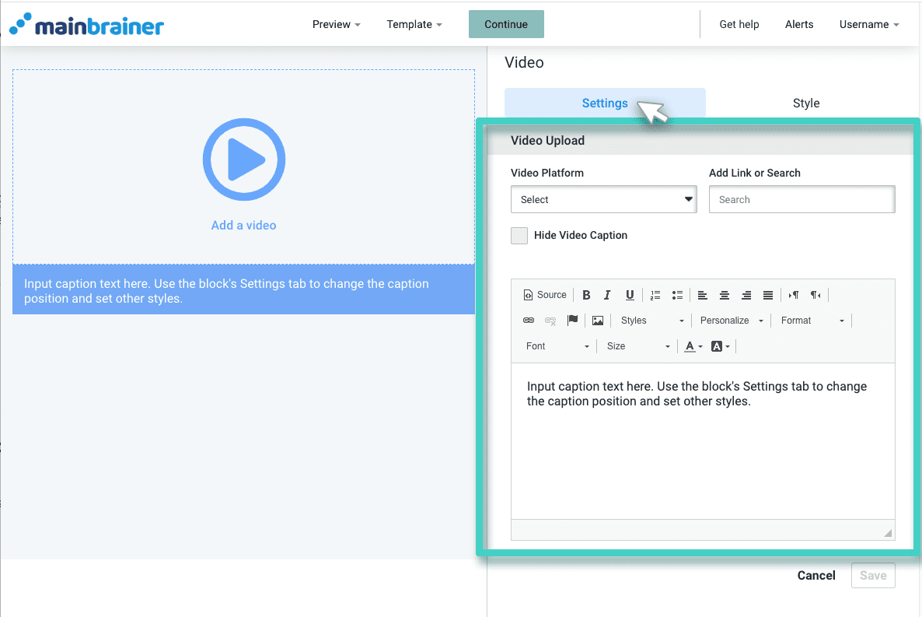Viewport: 922px width, 617px height.
Task: Enable the Hide Video Caption checkbox
Action: pyautogui.click(x=519, y=235)
